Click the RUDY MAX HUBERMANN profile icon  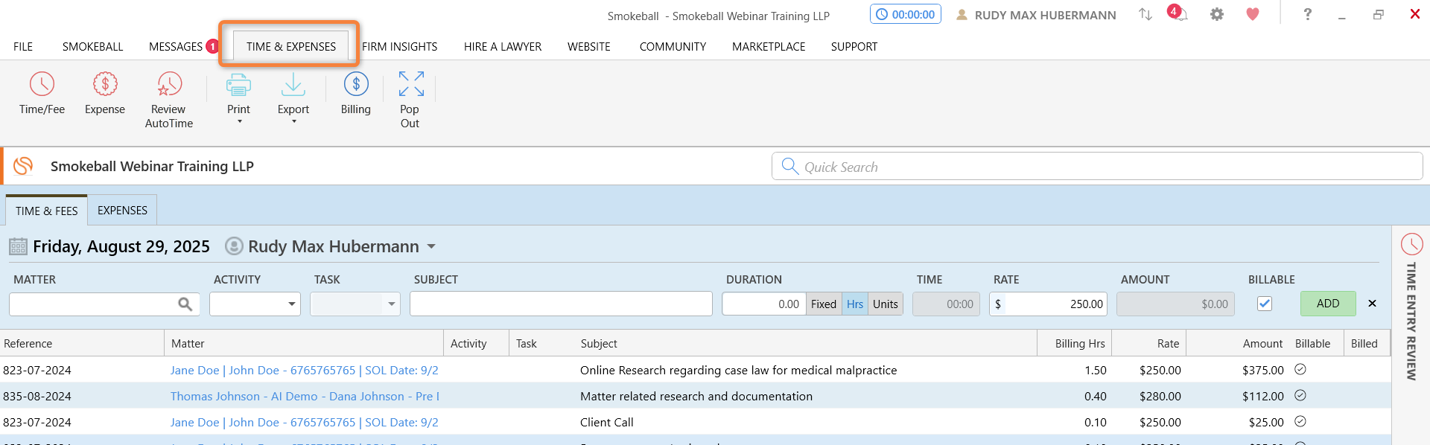962,15
